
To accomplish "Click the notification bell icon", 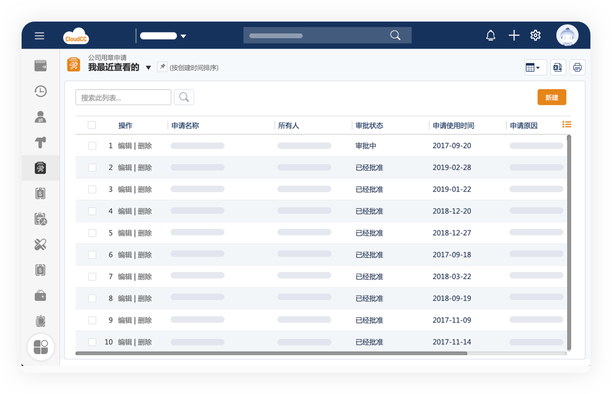I will pos(491,36).
